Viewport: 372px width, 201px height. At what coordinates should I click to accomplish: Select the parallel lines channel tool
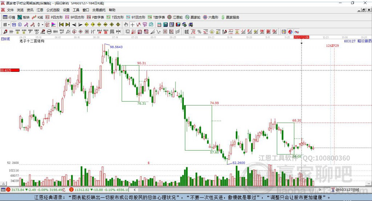coord(178,32)
